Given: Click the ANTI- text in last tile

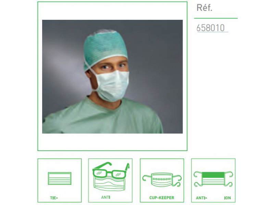Looking at the screenshot, I should tap(201, 198).
